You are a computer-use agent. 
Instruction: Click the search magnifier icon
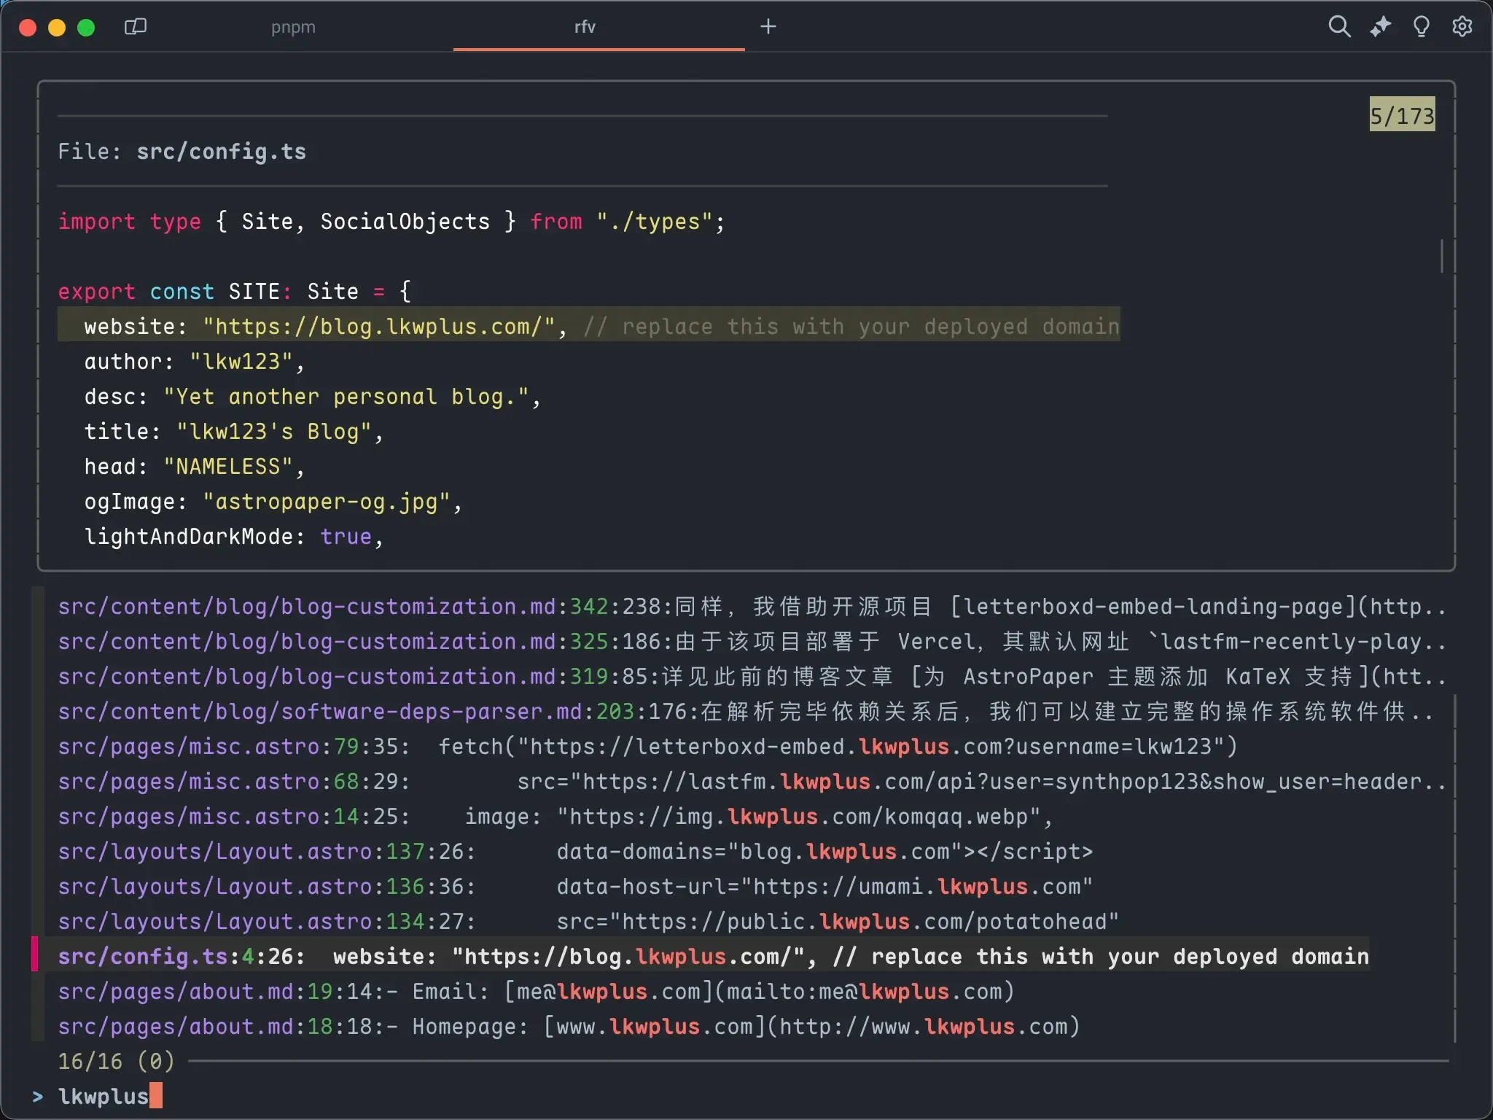coord(1339,27)
